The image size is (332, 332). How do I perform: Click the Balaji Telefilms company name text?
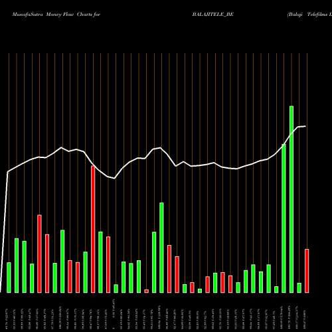coord(309,15)
